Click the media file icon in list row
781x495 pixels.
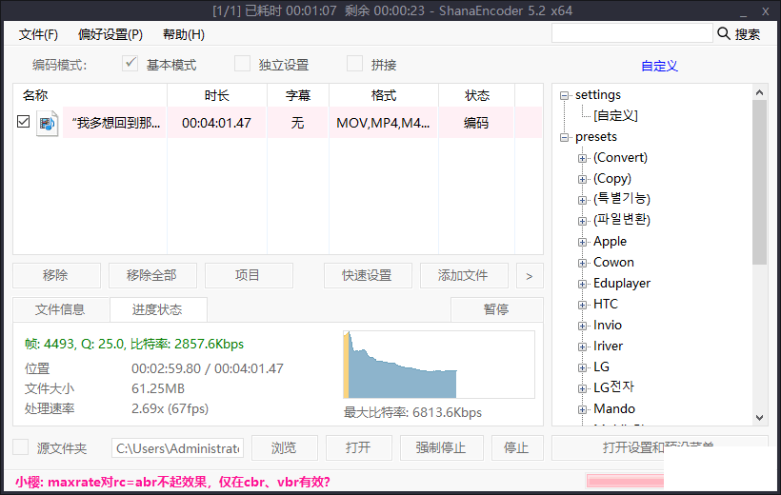(x=47, y=123)
